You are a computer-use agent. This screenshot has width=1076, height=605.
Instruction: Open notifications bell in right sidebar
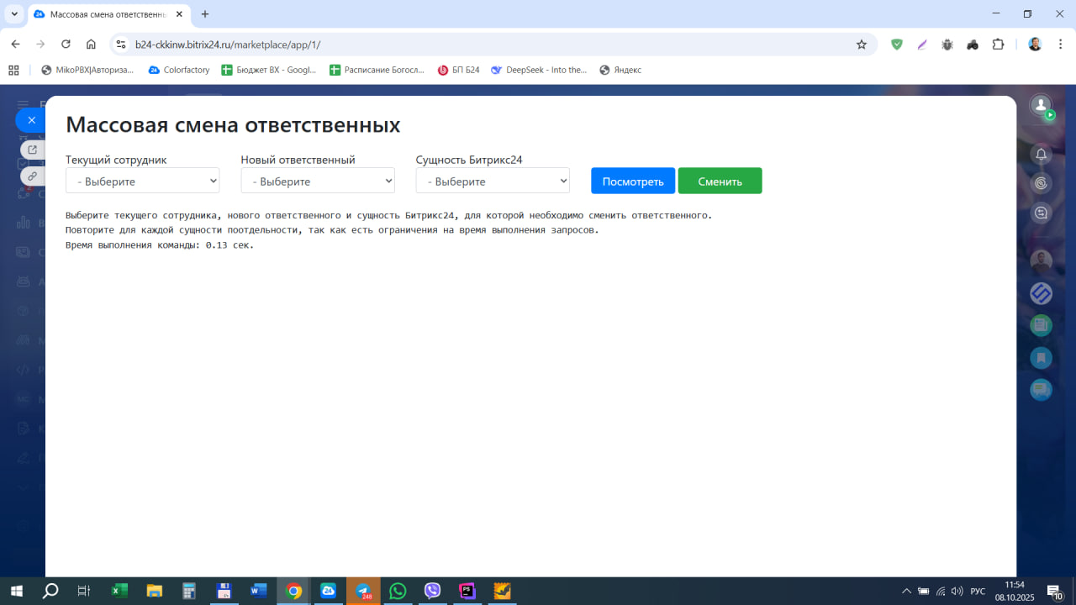1041,154
